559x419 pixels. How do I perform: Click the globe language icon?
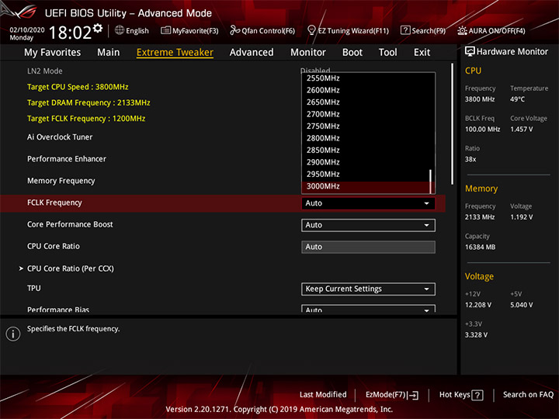click(120, 30)
